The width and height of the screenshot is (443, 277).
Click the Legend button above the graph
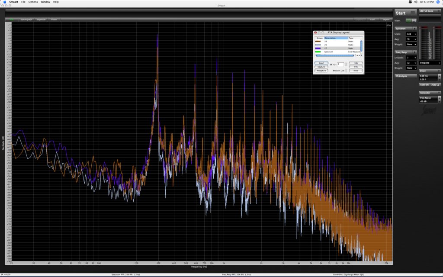[386, 19]
